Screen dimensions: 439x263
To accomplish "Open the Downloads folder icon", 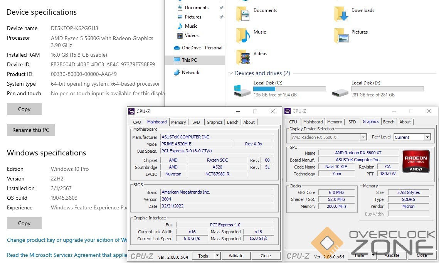I will [x=341, y=13].
